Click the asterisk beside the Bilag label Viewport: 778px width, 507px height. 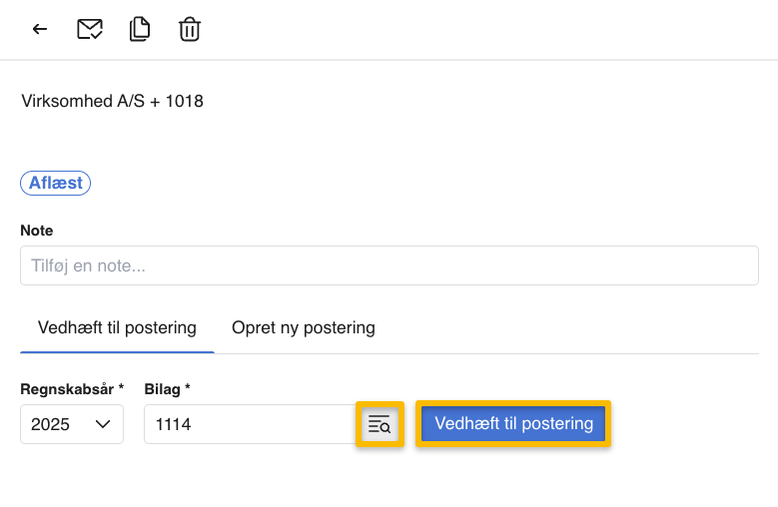(187, 387)
